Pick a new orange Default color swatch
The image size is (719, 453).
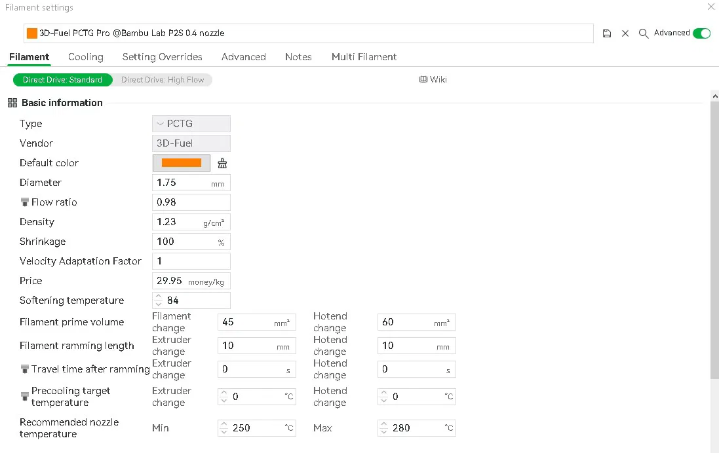point(182,163)
